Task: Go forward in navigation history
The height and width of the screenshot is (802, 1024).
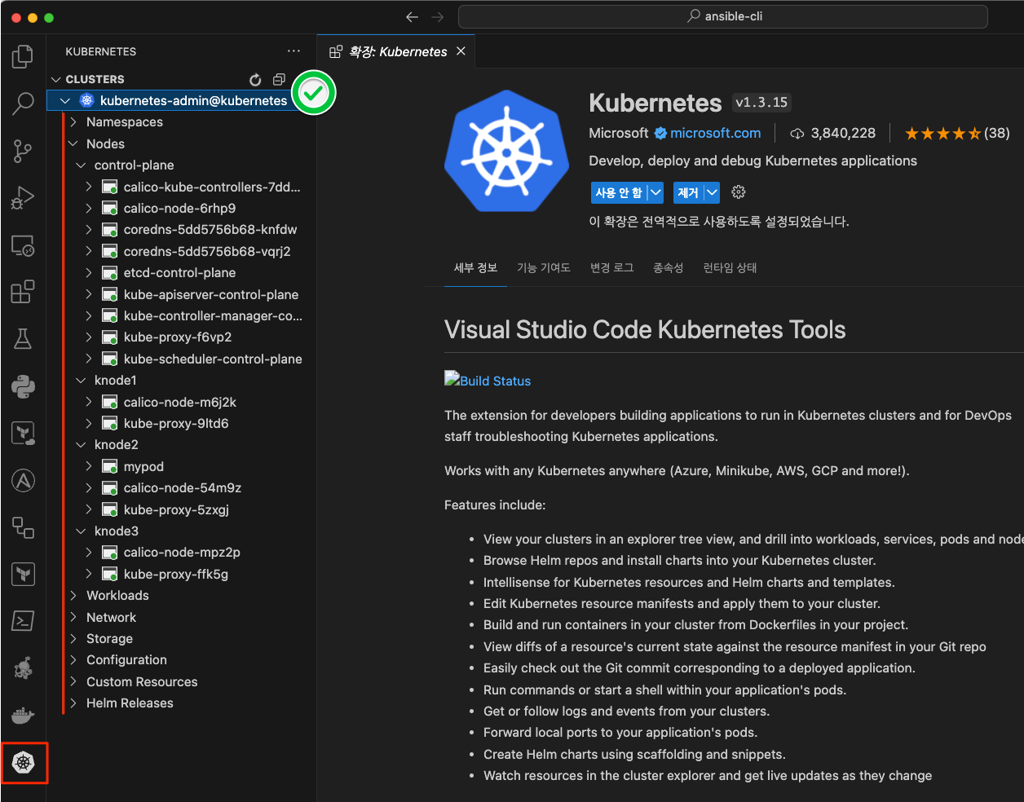Action: (x=438, y=16)
